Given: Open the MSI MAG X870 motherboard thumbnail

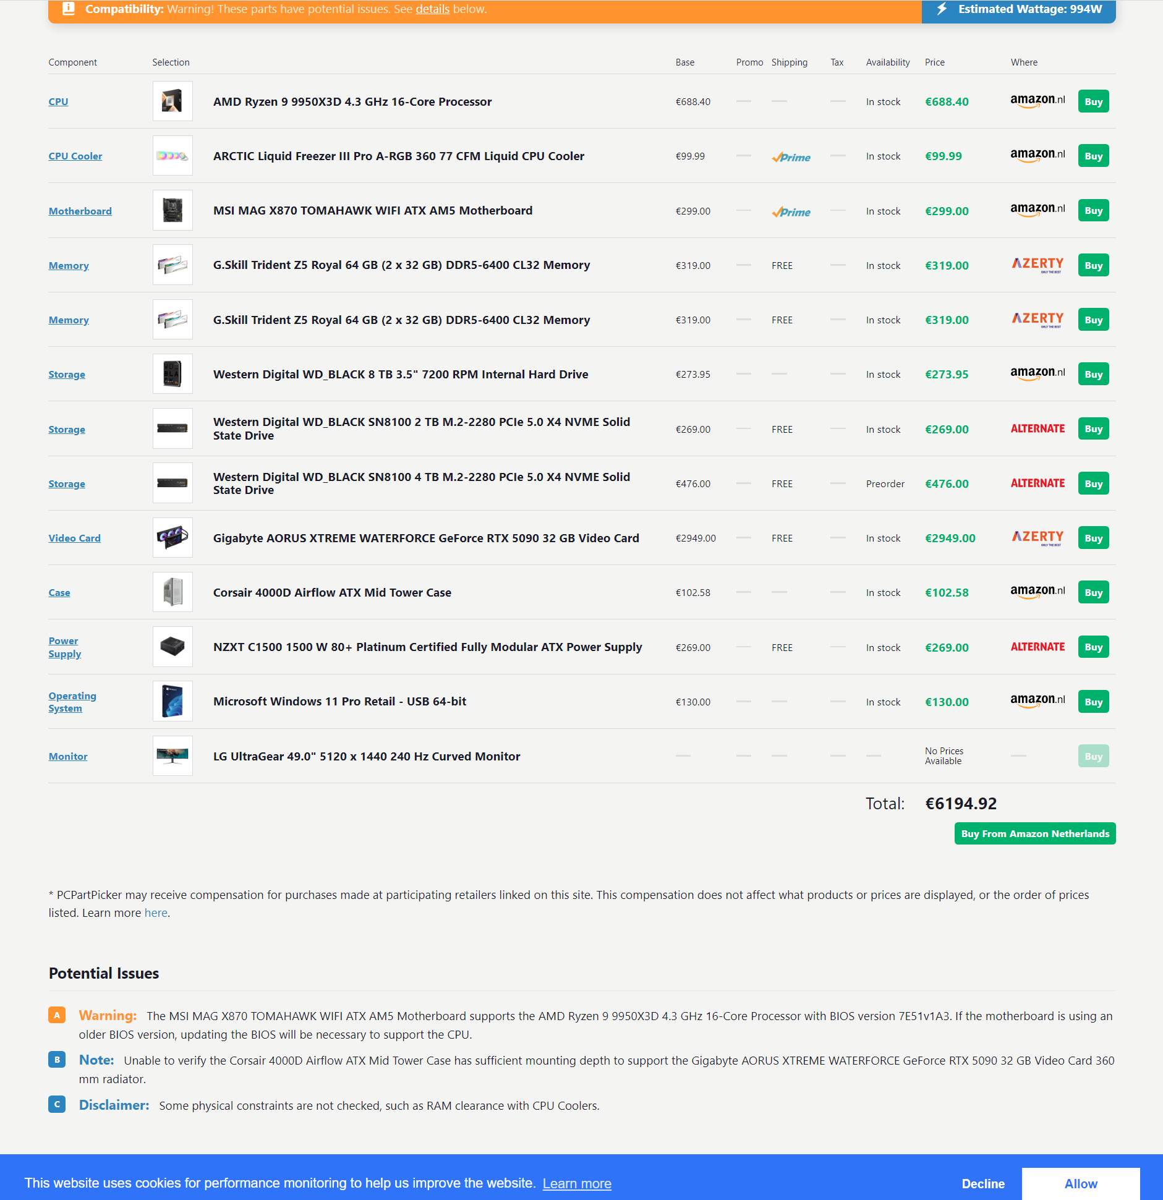Looking at the screenshot, I should point(173,210).
